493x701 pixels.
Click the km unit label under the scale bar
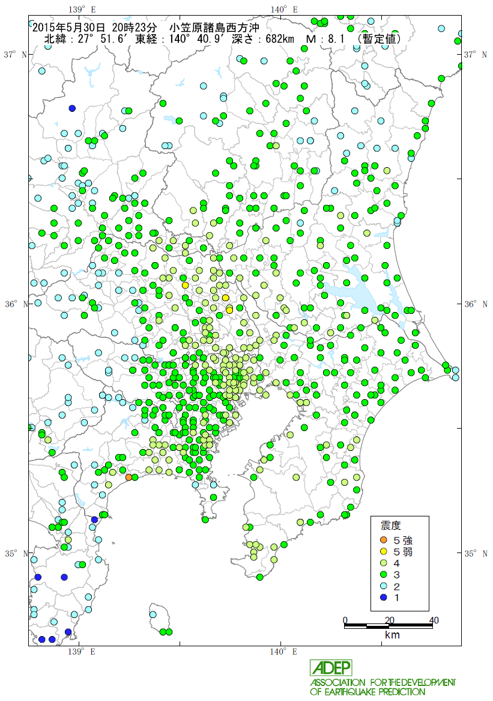[392, 635]
